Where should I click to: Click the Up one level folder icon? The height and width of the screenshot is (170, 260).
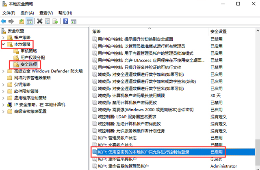point(22,21)
